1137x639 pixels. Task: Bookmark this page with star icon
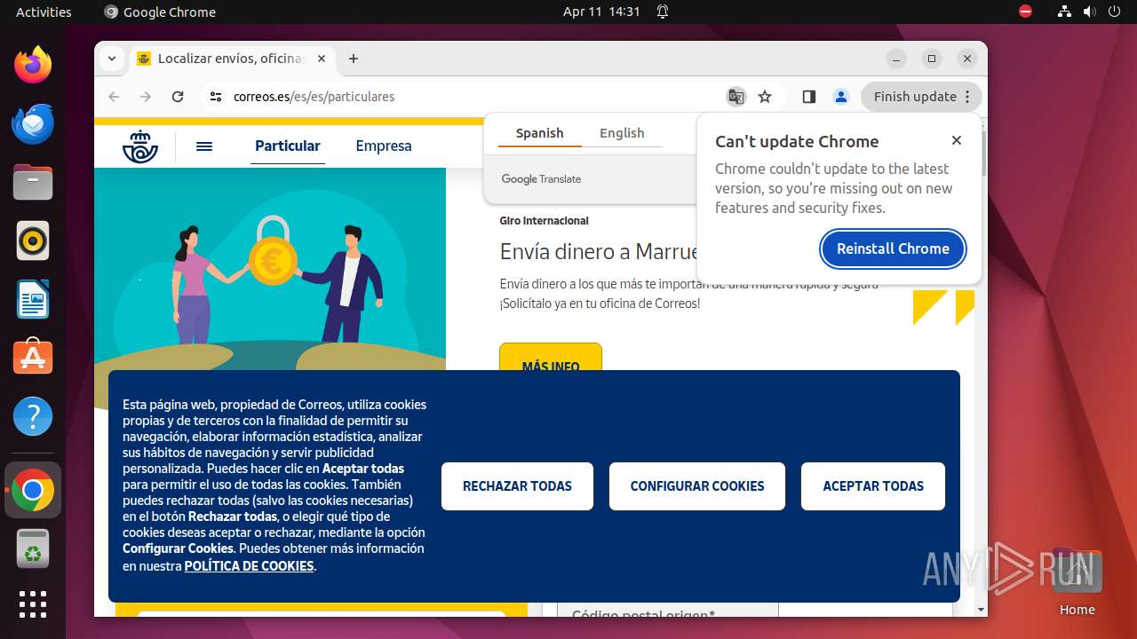(x=765, y=97)
